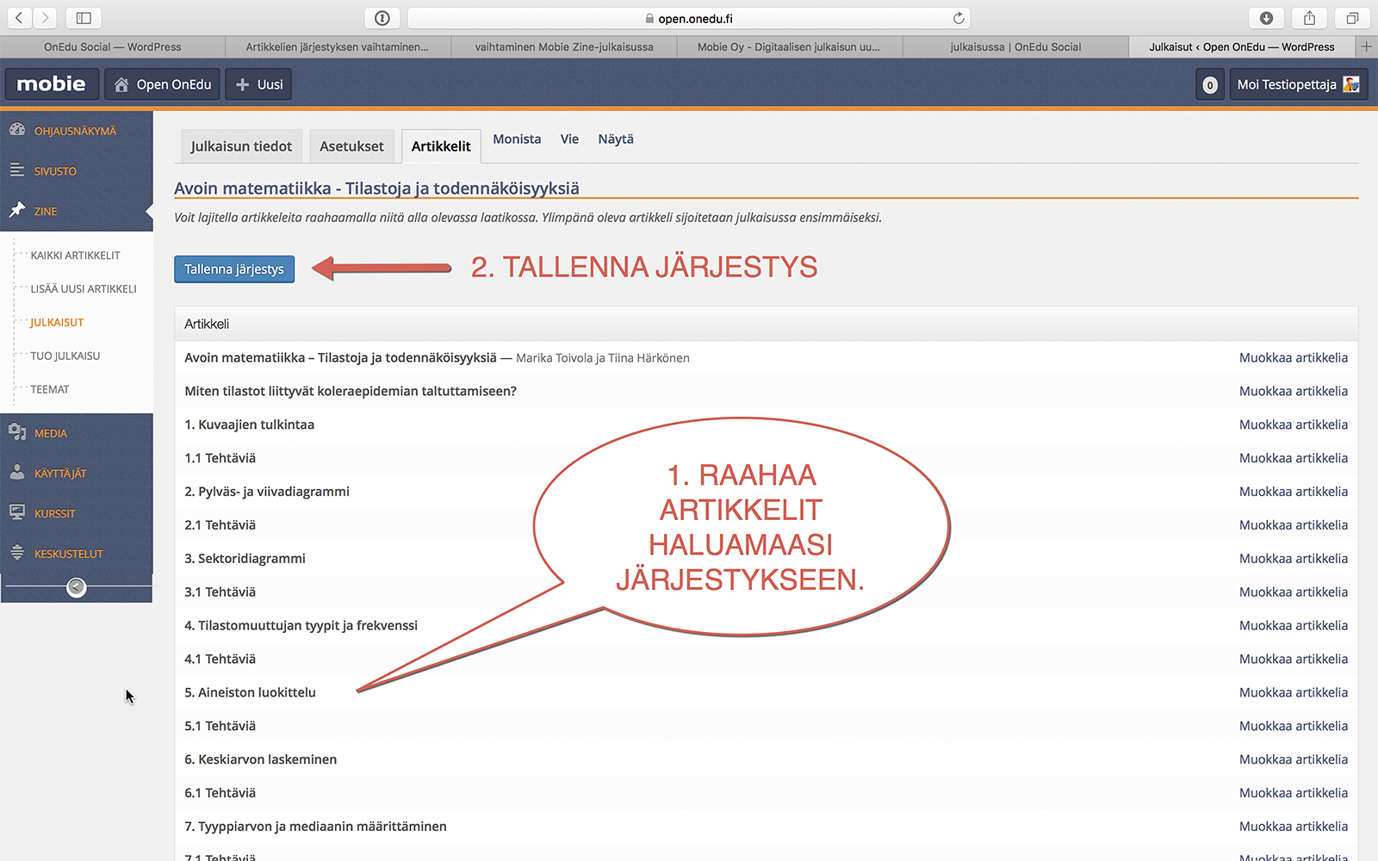Collapse the admin menu with round arrow
Viewport: 1378px width, 861px height.
(77, 587)
